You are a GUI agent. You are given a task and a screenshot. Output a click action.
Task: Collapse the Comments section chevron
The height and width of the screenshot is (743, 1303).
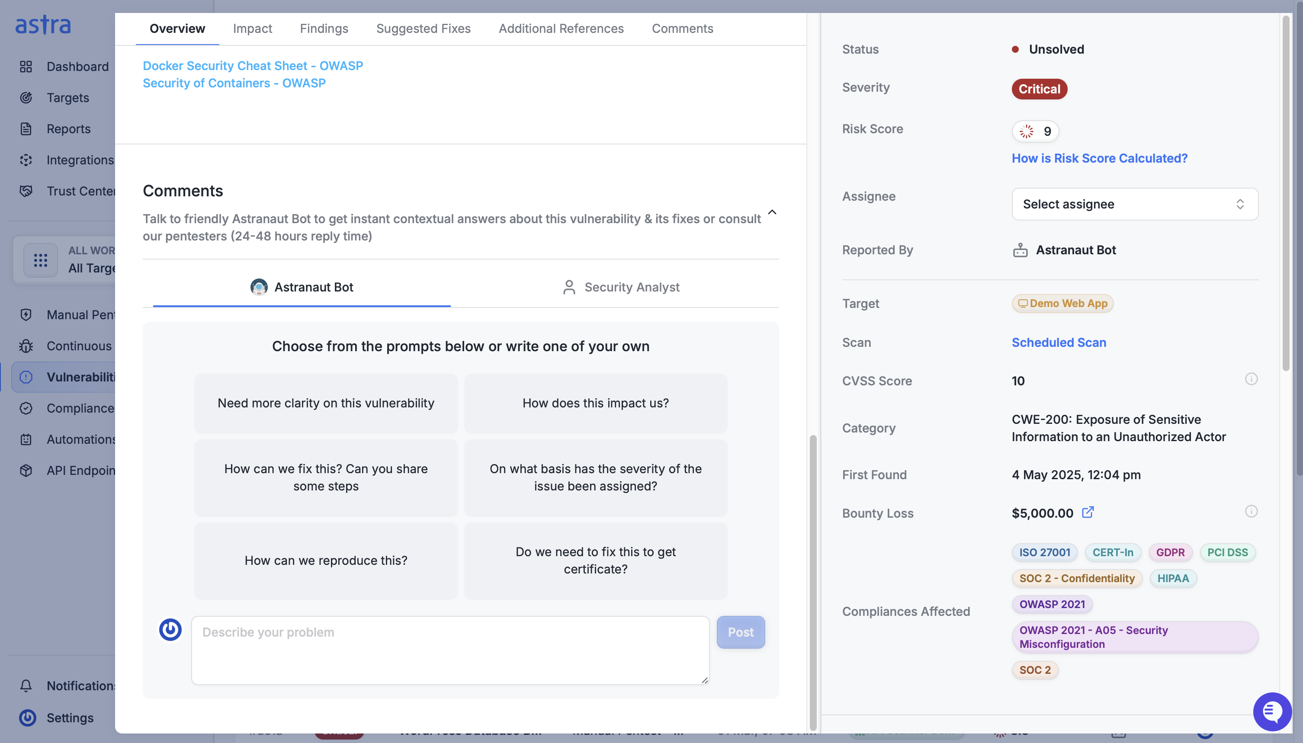click(772, 212)
